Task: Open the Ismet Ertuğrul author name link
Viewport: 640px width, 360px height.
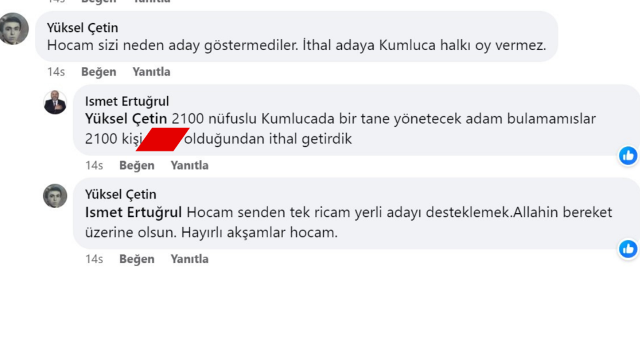Action: click(127, 101)
